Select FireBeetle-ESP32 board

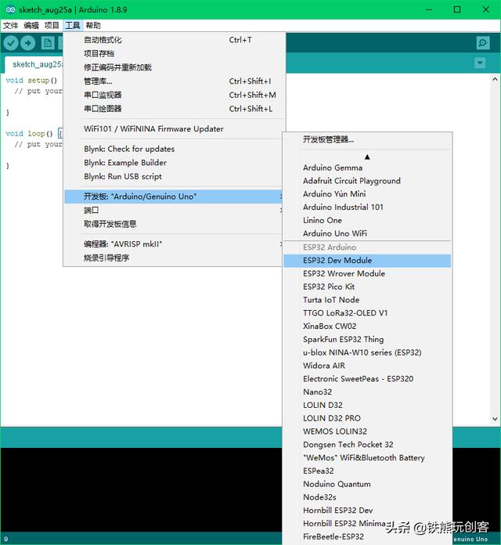click(x=367, y=537)
